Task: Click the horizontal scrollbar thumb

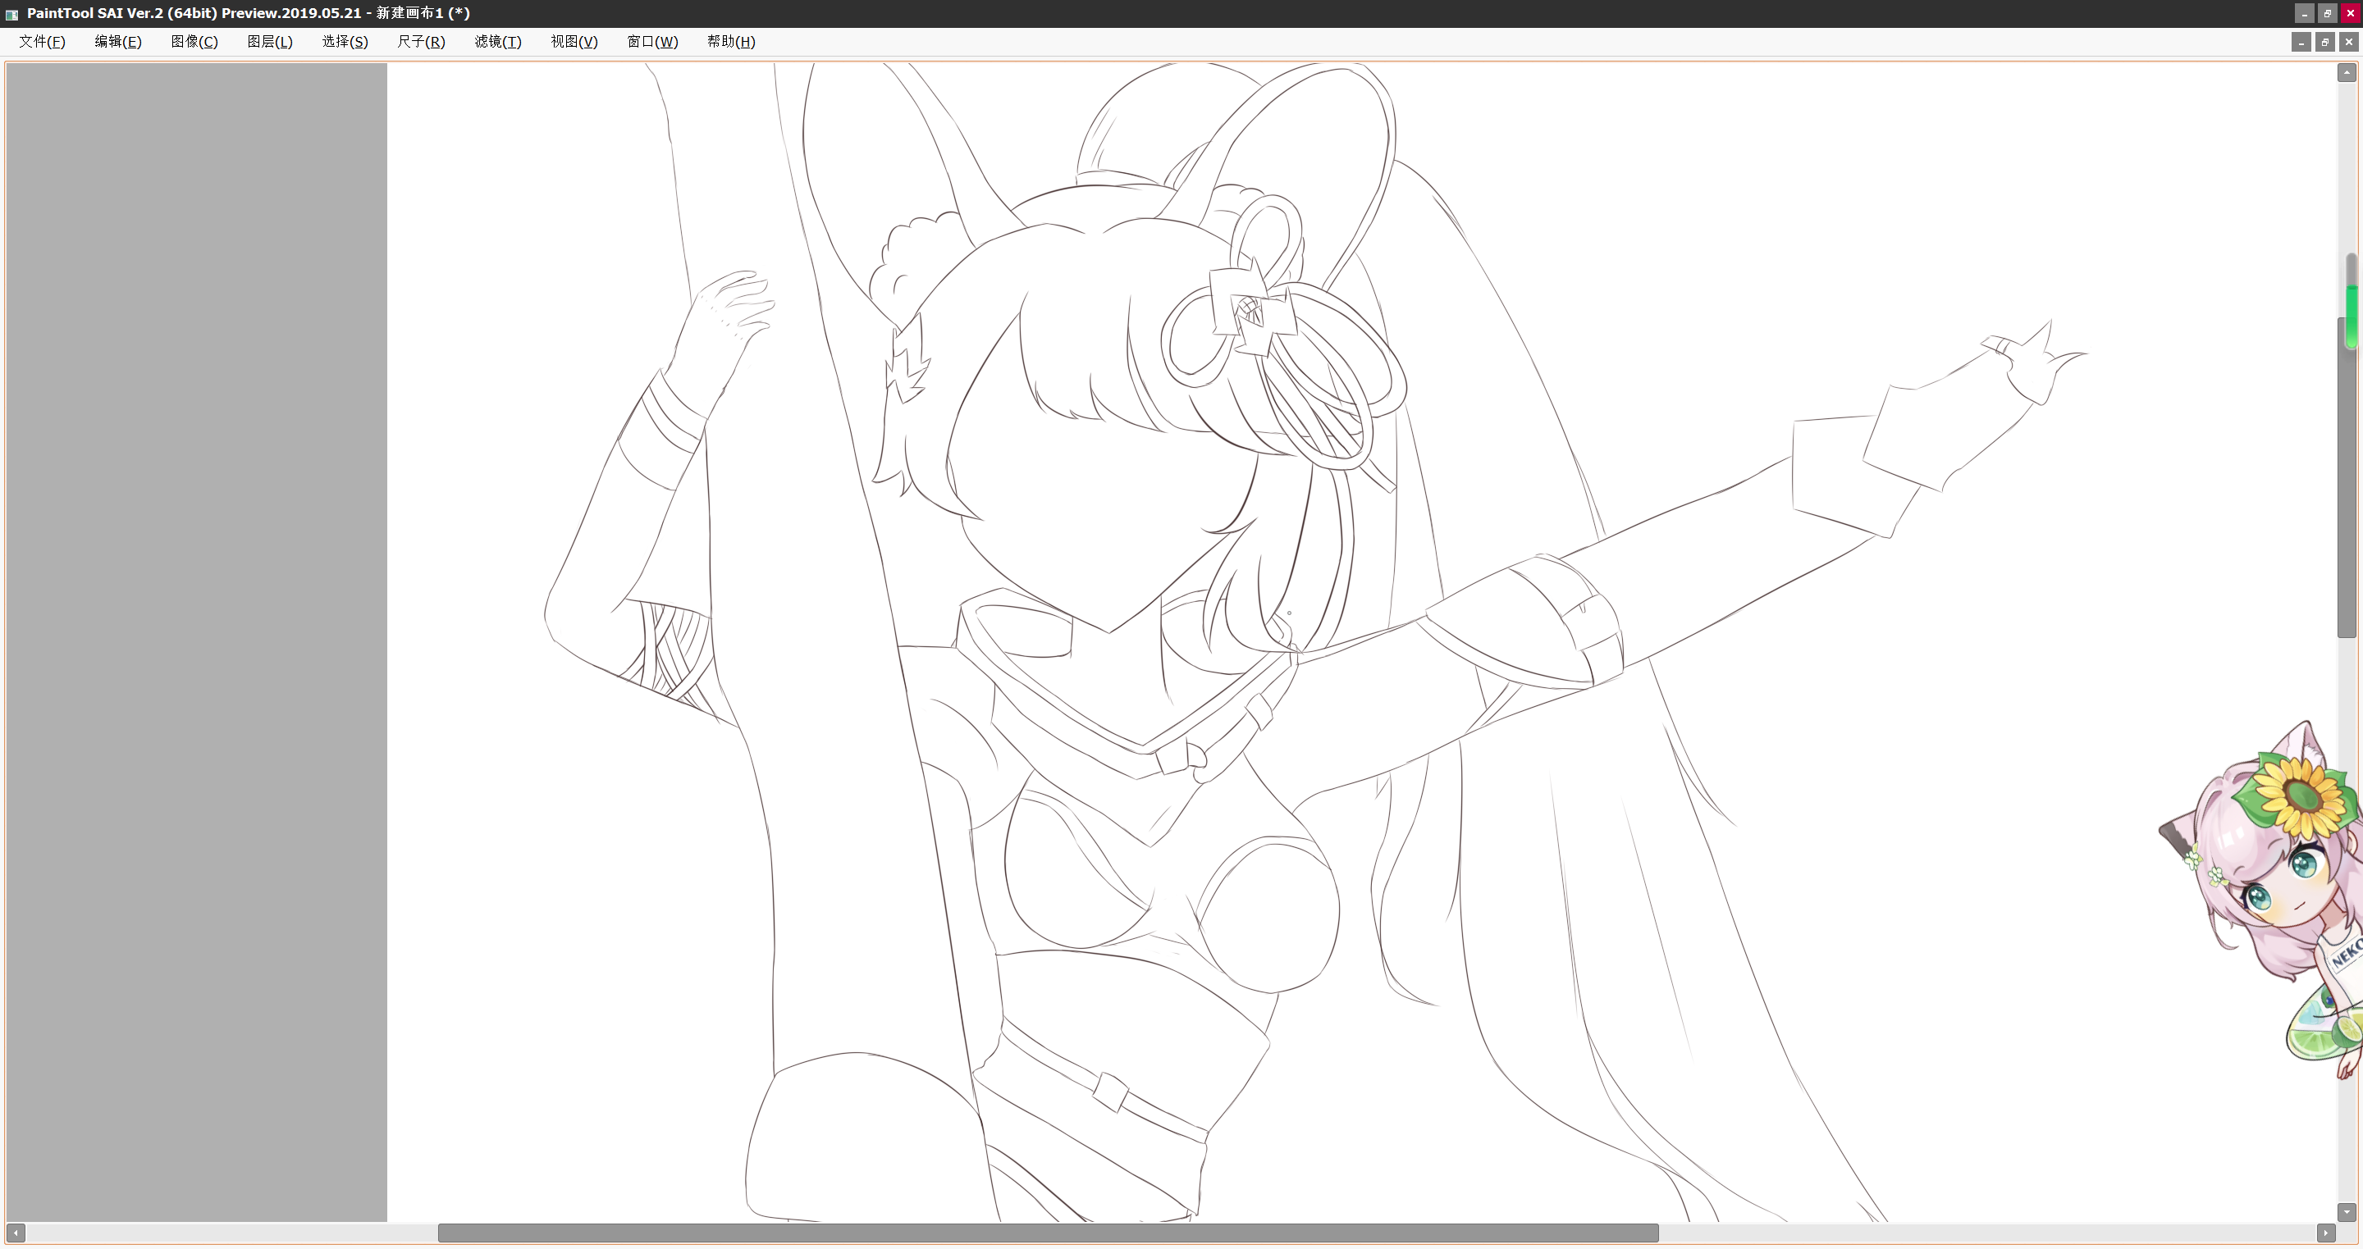Action: 1048,1233
